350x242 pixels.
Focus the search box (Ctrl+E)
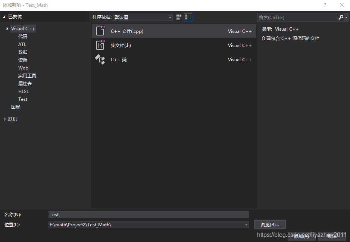[297, 17]
